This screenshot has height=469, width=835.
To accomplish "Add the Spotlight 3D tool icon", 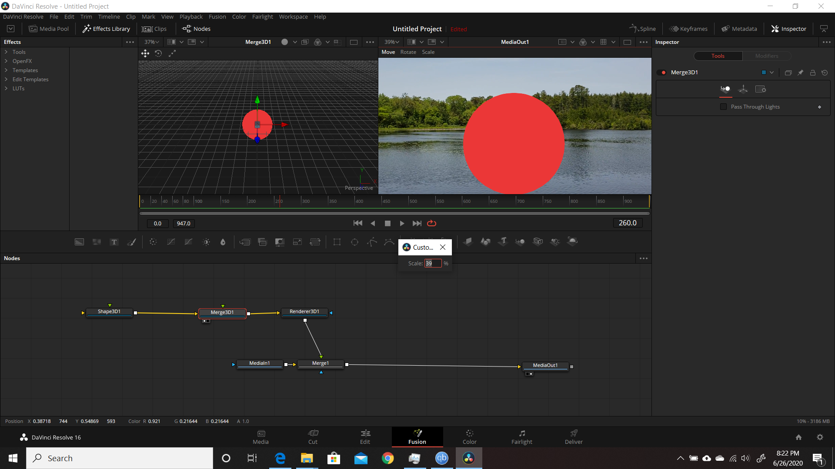I will 555,241.
